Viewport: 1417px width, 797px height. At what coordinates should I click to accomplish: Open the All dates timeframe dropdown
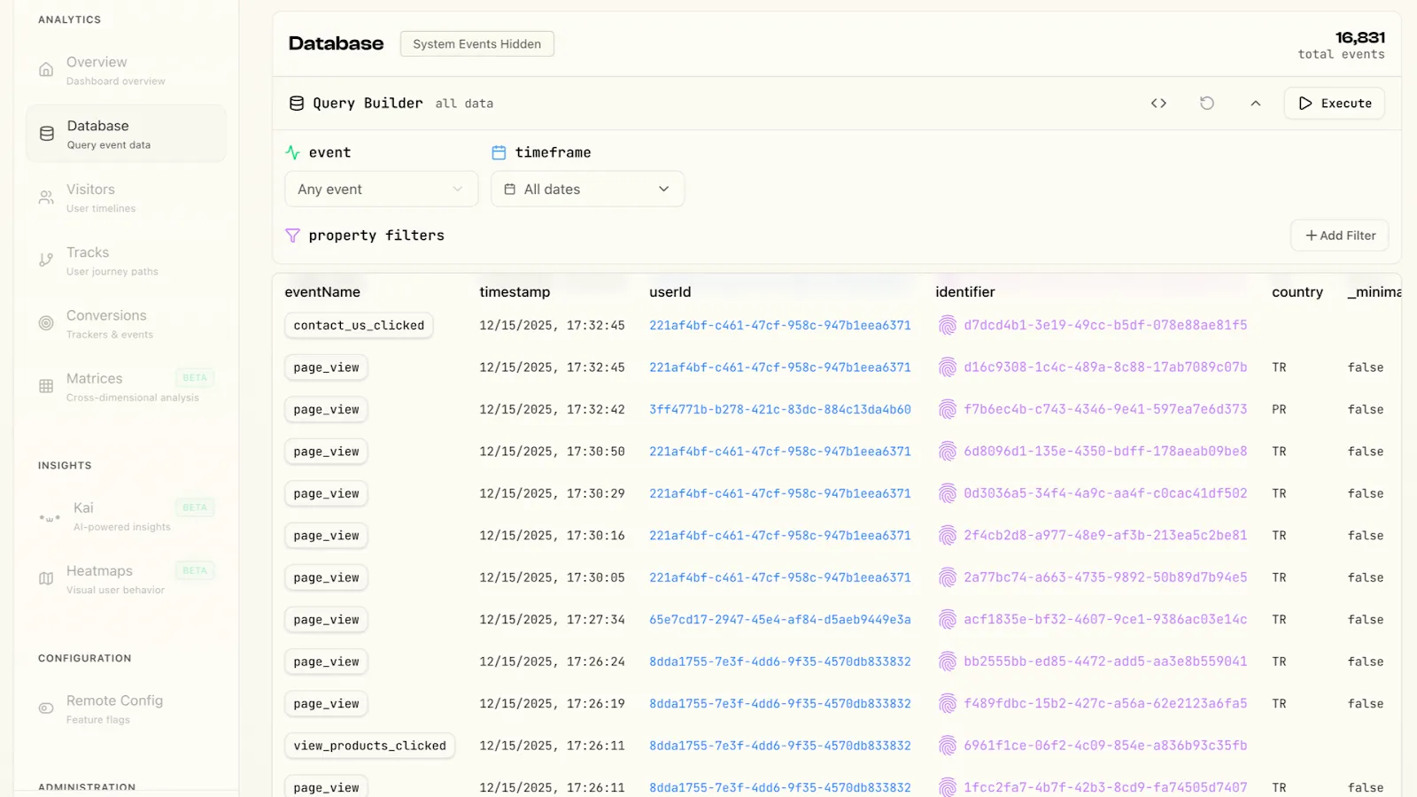pos(587,190)
